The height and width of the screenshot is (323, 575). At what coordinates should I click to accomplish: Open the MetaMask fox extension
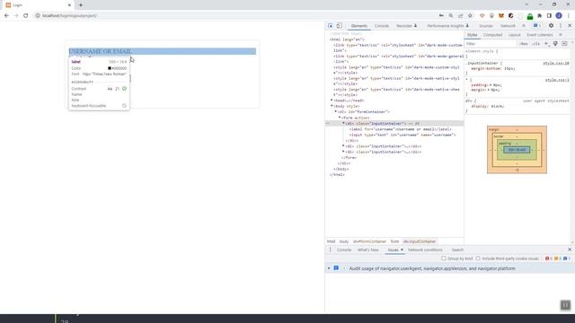tap(501, 16)
